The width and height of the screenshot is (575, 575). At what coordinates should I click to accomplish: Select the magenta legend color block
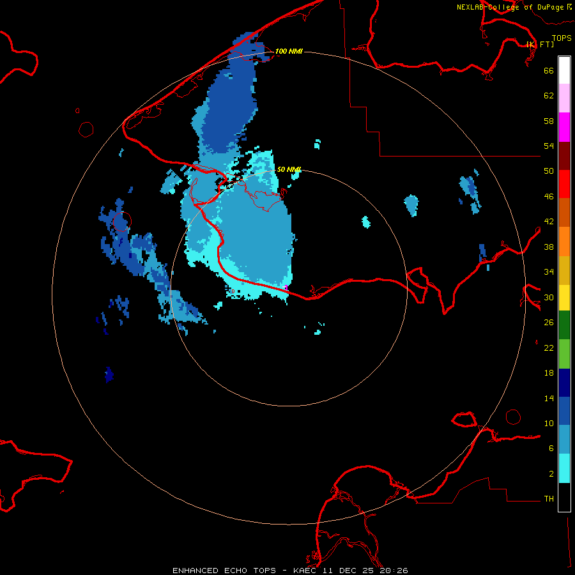[x=564, y=127]
